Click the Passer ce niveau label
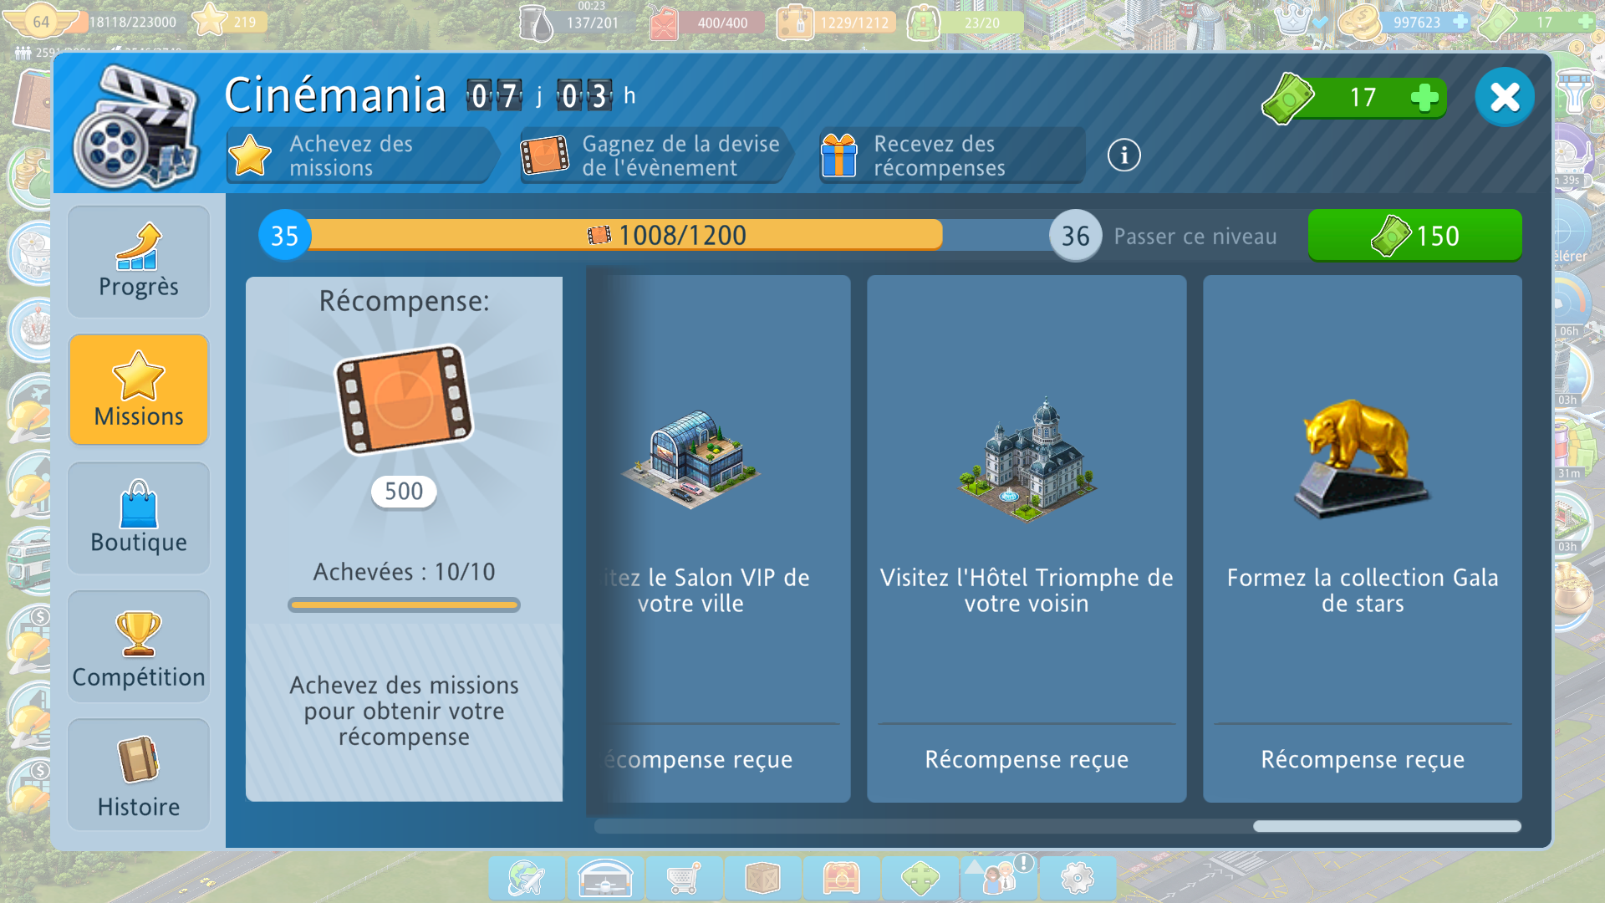The image size is (1605, 903). 1195,237
